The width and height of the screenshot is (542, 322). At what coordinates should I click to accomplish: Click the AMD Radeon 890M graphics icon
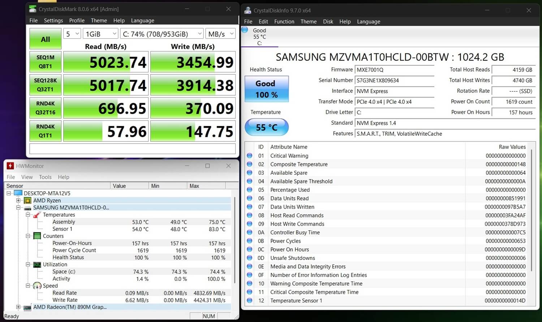click(28, 307)
